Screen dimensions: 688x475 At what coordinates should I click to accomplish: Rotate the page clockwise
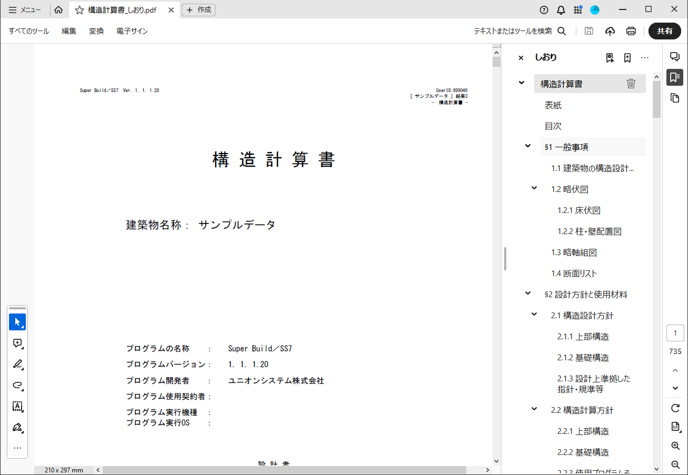point(675,408)
